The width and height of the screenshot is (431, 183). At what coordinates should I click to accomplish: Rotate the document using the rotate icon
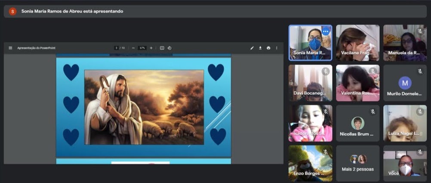click(169, 48)
